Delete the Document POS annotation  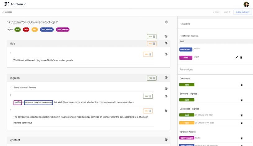tap(242, 85)
